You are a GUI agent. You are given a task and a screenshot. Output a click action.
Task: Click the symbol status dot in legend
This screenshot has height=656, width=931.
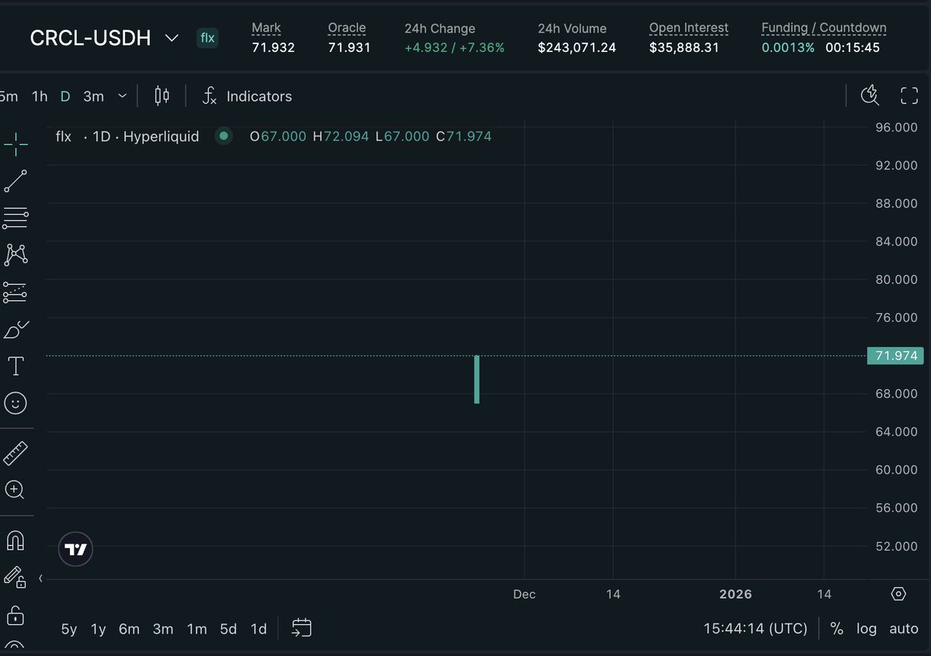click(x=223, y=136)
